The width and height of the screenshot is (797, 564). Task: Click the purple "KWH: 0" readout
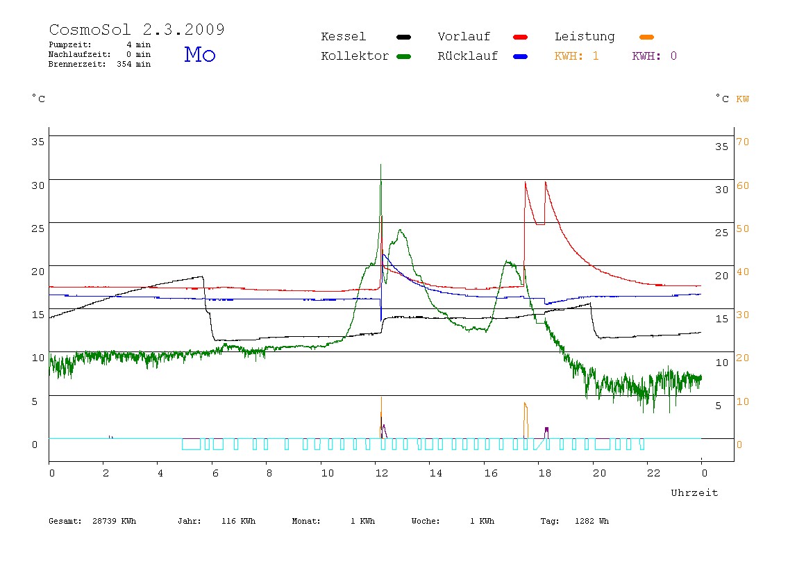tap(654, 56)
